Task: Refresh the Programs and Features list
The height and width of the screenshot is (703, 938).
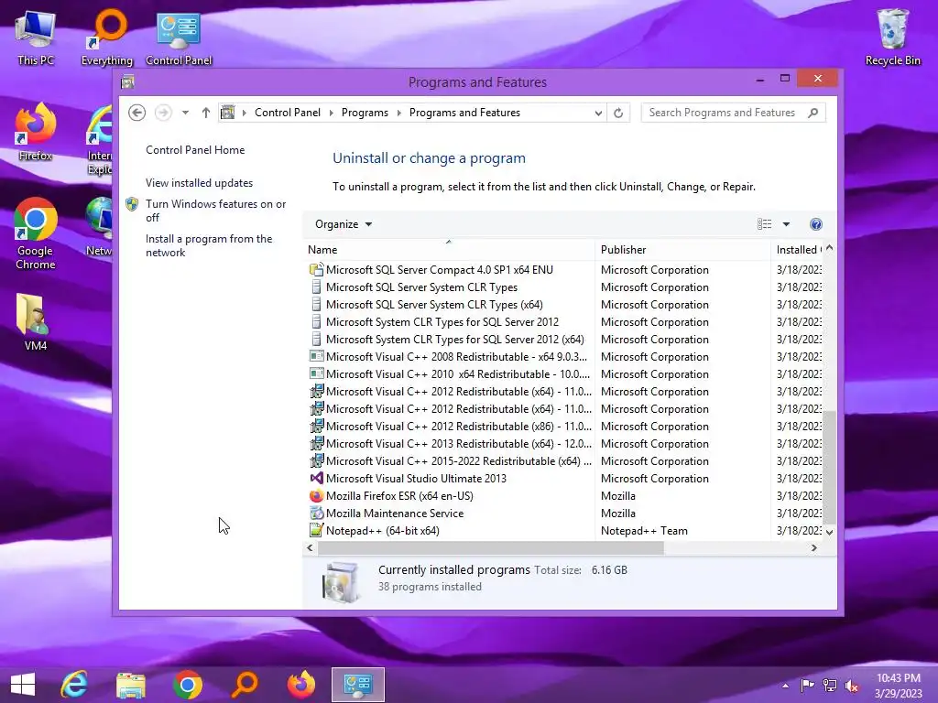Action: (x=618, y=113)
